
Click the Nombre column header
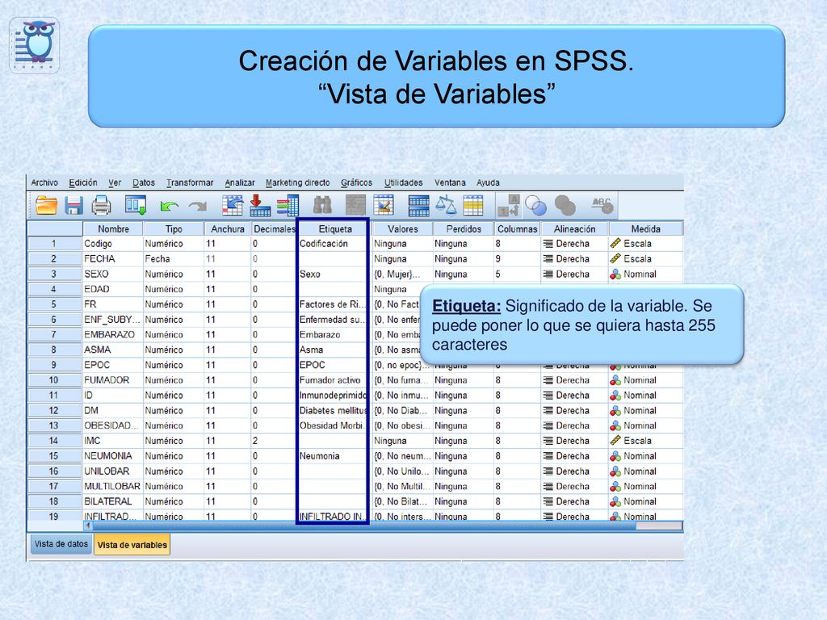tap(113, 228)
